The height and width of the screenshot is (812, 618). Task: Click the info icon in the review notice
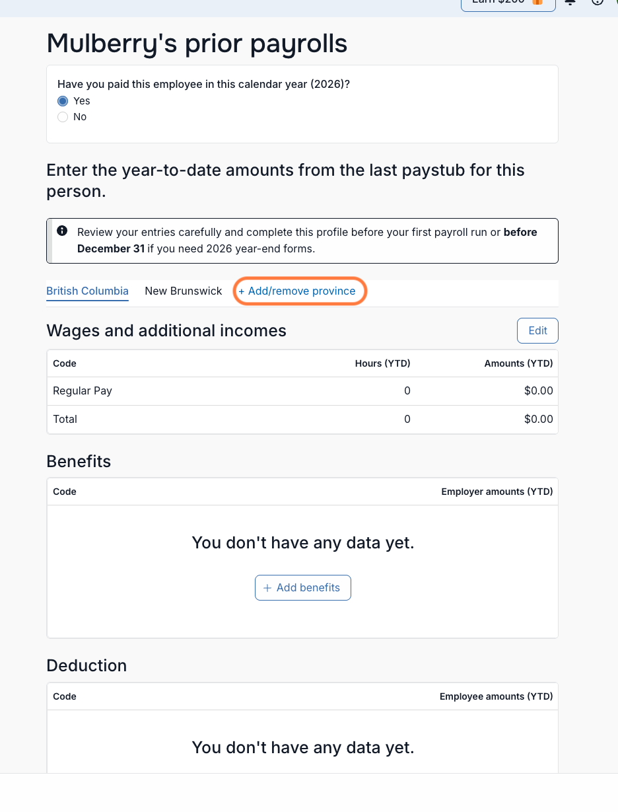click(62, 231)
